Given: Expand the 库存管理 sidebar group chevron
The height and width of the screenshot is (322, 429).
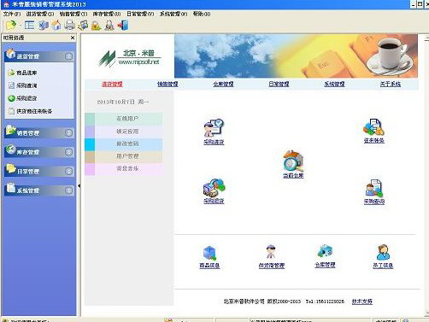Looking at the screenshot, I should pos(68,152).
